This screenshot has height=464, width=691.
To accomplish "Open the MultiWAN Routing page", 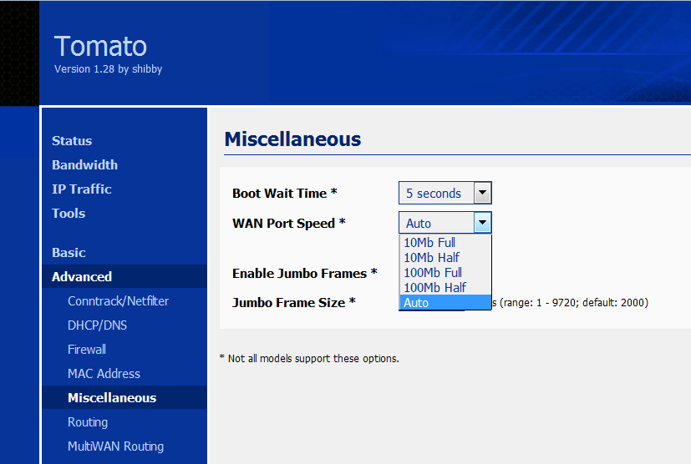I will coord(115,446).
